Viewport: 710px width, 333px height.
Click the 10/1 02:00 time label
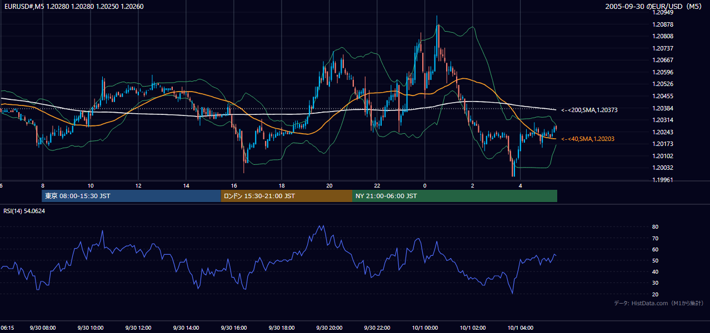(473, 328)
